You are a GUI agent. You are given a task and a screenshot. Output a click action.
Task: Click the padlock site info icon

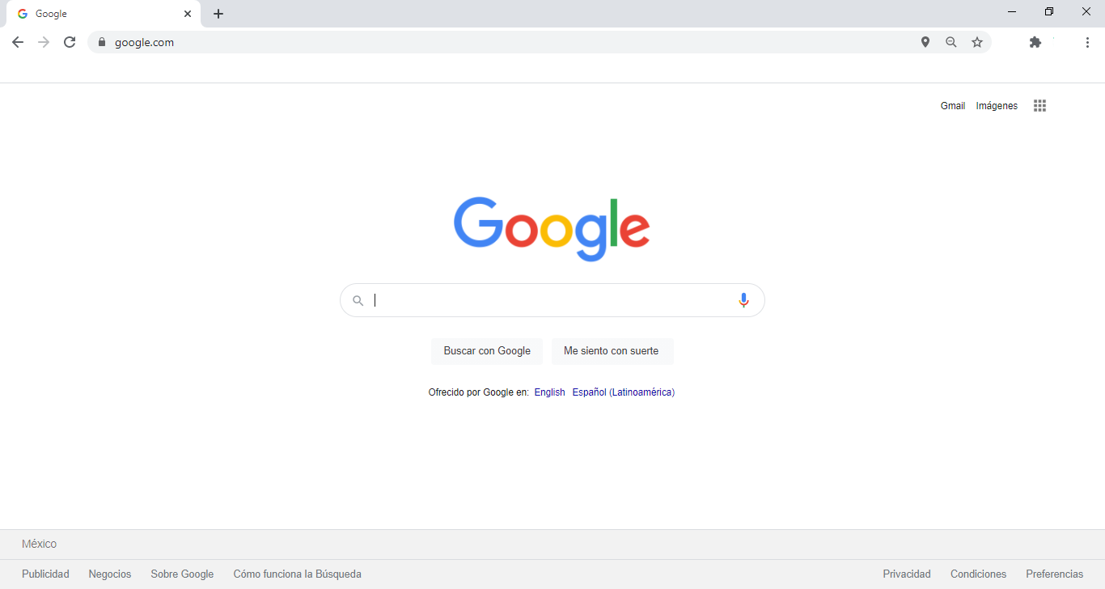coord(102,42)
